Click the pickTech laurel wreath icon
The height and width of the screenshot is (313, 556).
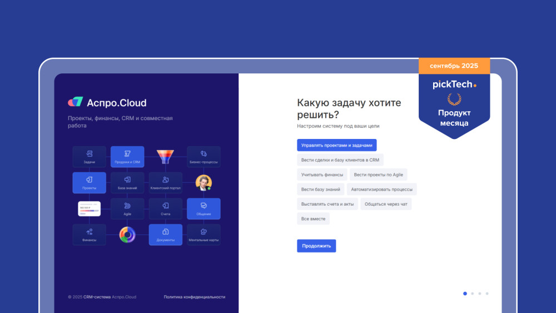[454, 100]
